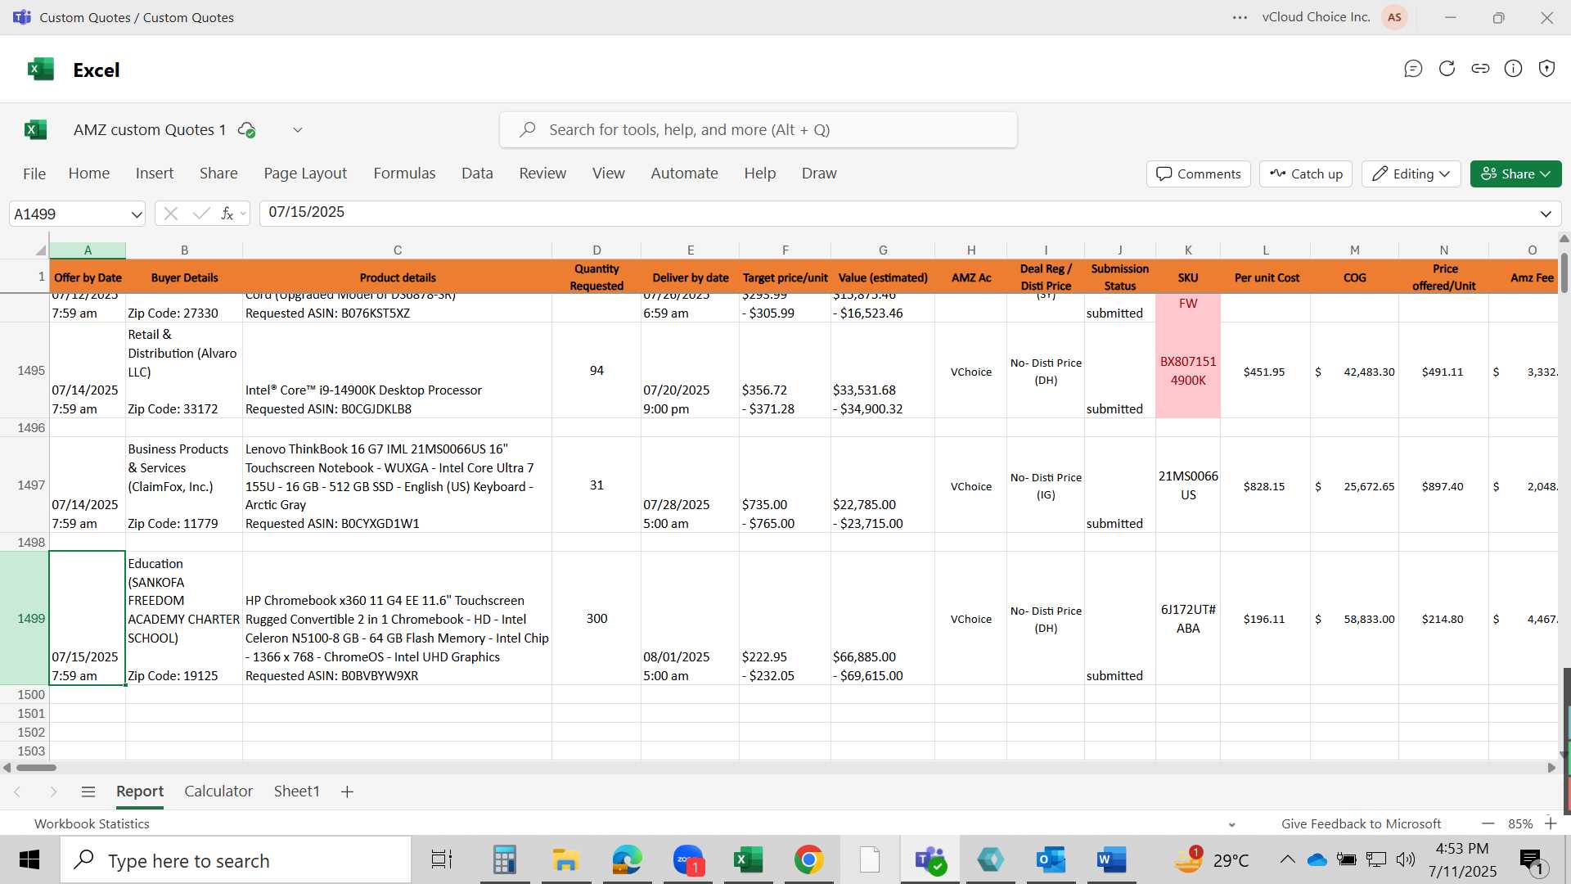
Task: Open Word in taskbar
Action: [x=1111, y=860]
